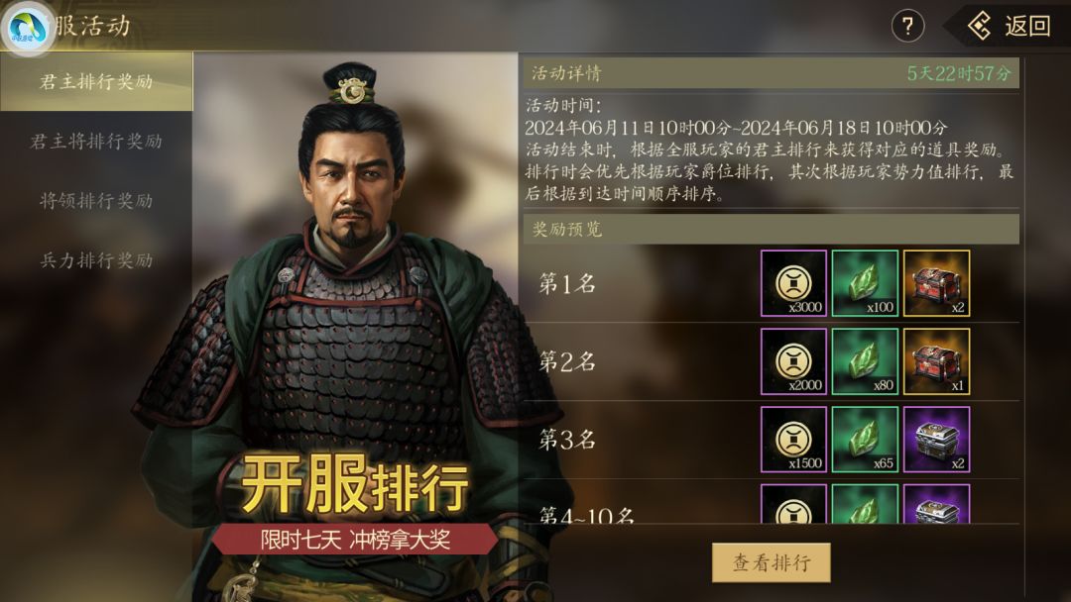Click the 查看排行 button
1071x602 pixels.
coord(772,562)
